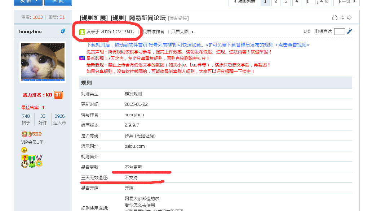Click the 回复 reply button
Image resolution: width=372 pixels, height=211 pixels.
(x=58, y=1)
